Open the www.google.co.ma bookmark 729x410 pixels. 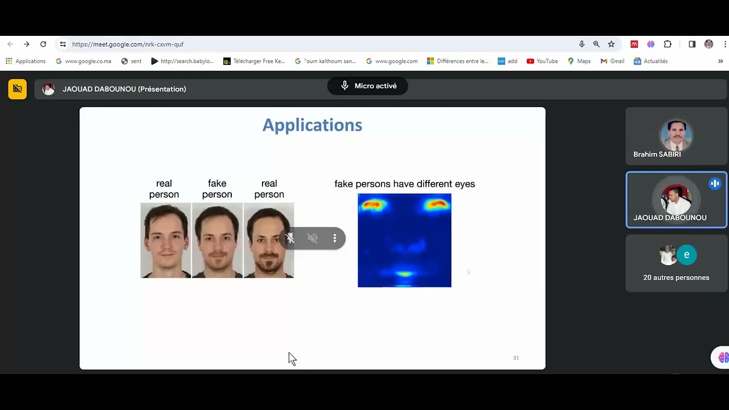(x=83, y=61)
